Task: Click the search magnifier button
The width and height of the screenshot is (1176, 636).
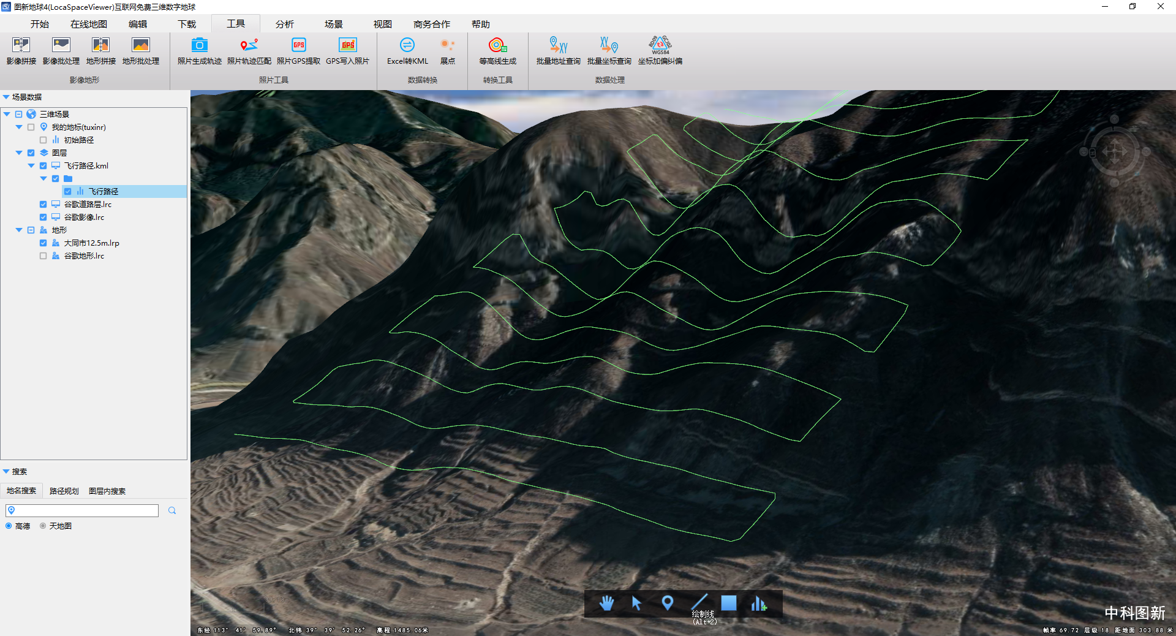Action: point(172,511)
